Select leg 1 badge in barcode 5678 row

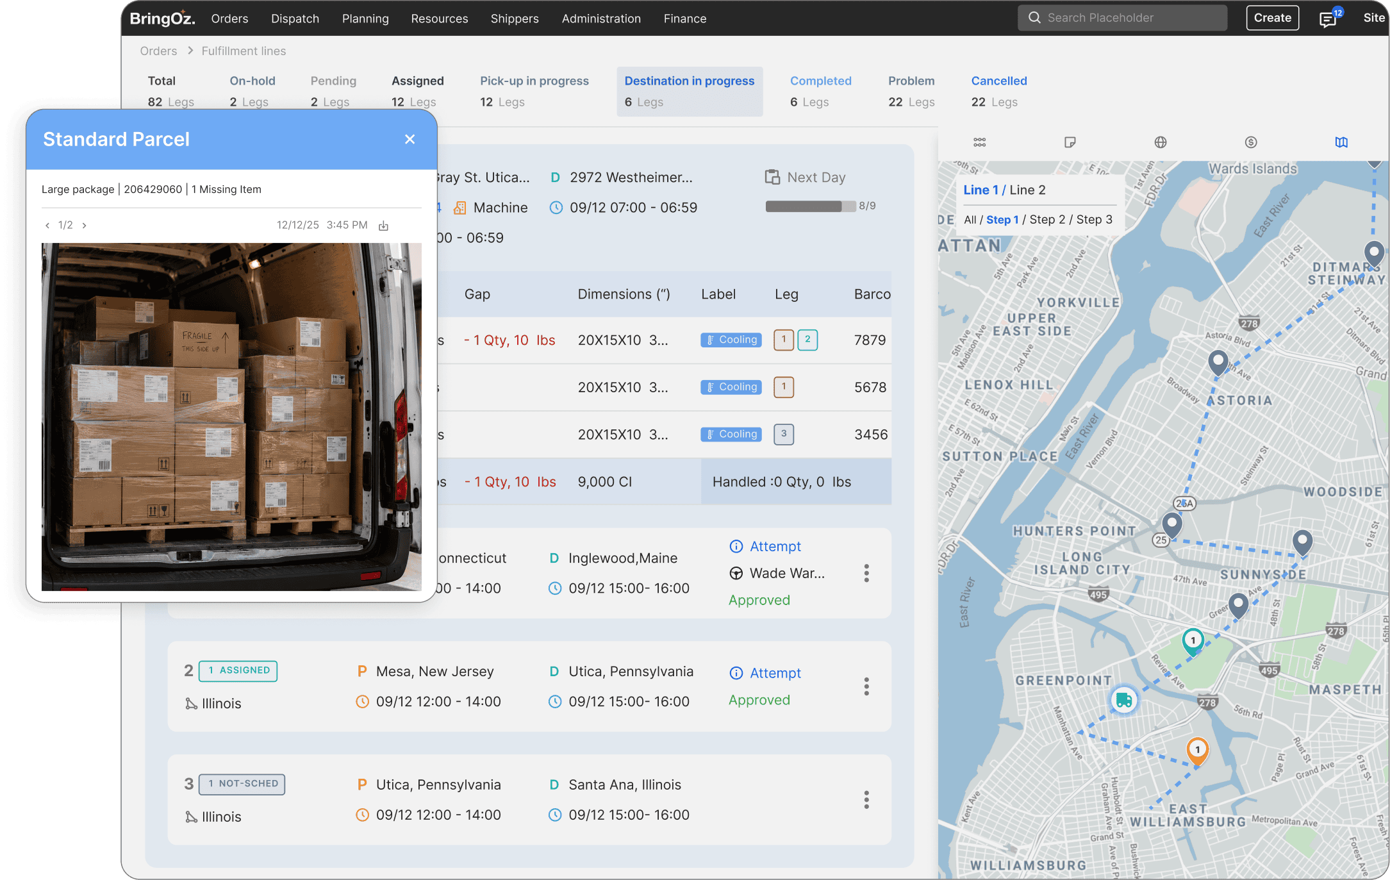784,387
